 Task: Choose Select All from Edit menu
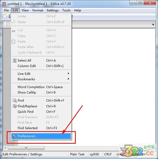pyautogui.click(x=41, y=61)
